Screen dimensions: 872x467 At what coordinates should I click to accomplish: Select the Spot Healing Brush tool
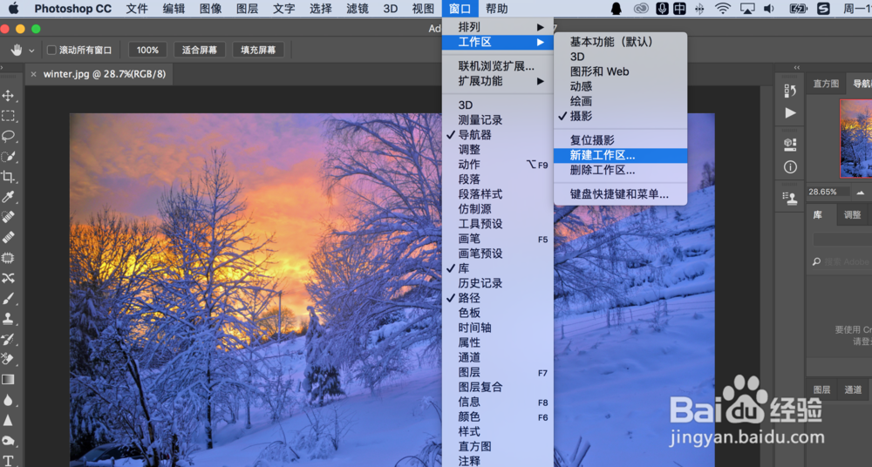point(8,217)
